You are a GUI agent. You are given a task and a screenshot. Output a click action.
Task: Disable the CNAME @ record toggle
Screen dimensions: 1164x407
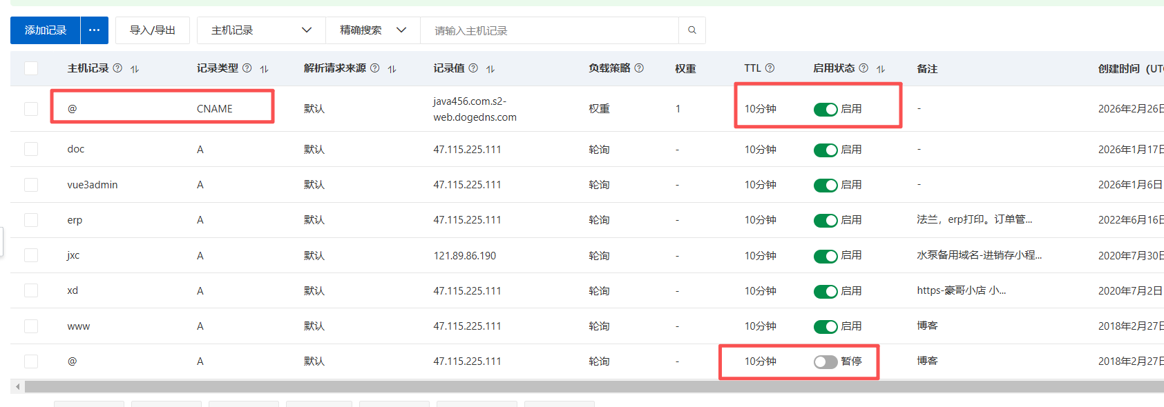(826, 109)
